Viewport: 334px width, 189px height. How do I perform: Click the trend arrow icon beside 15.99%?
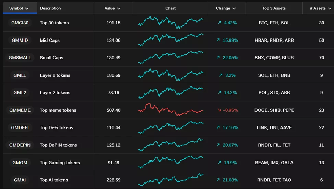(x=218, y=40)
